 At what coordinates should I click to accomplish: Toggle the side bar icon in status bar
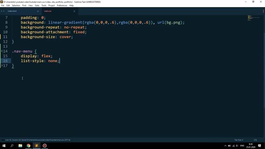3,140
